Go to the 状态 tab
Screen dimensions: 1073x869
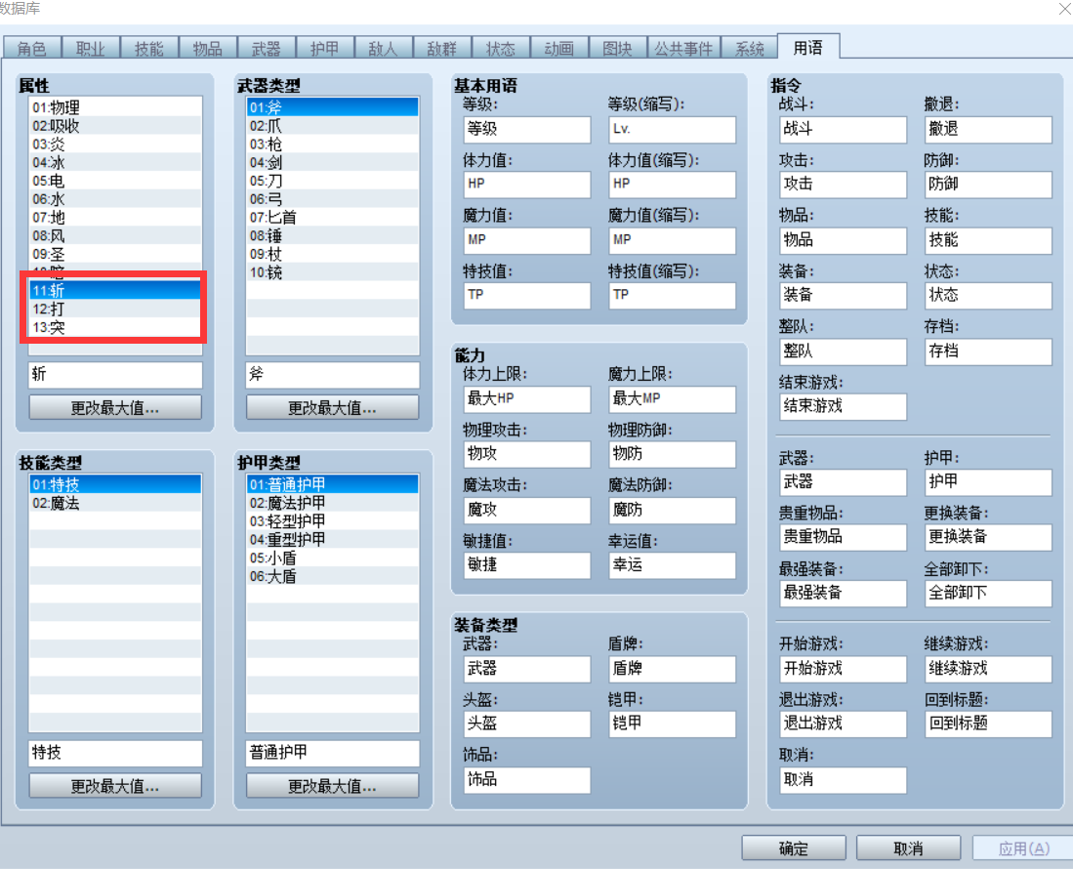(x=500, y=48)
